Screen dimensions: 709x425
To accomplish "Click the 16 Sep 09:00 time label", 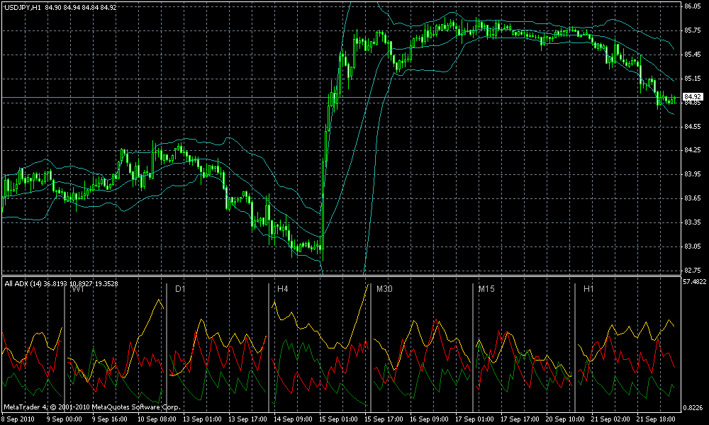I will (429, 419).
